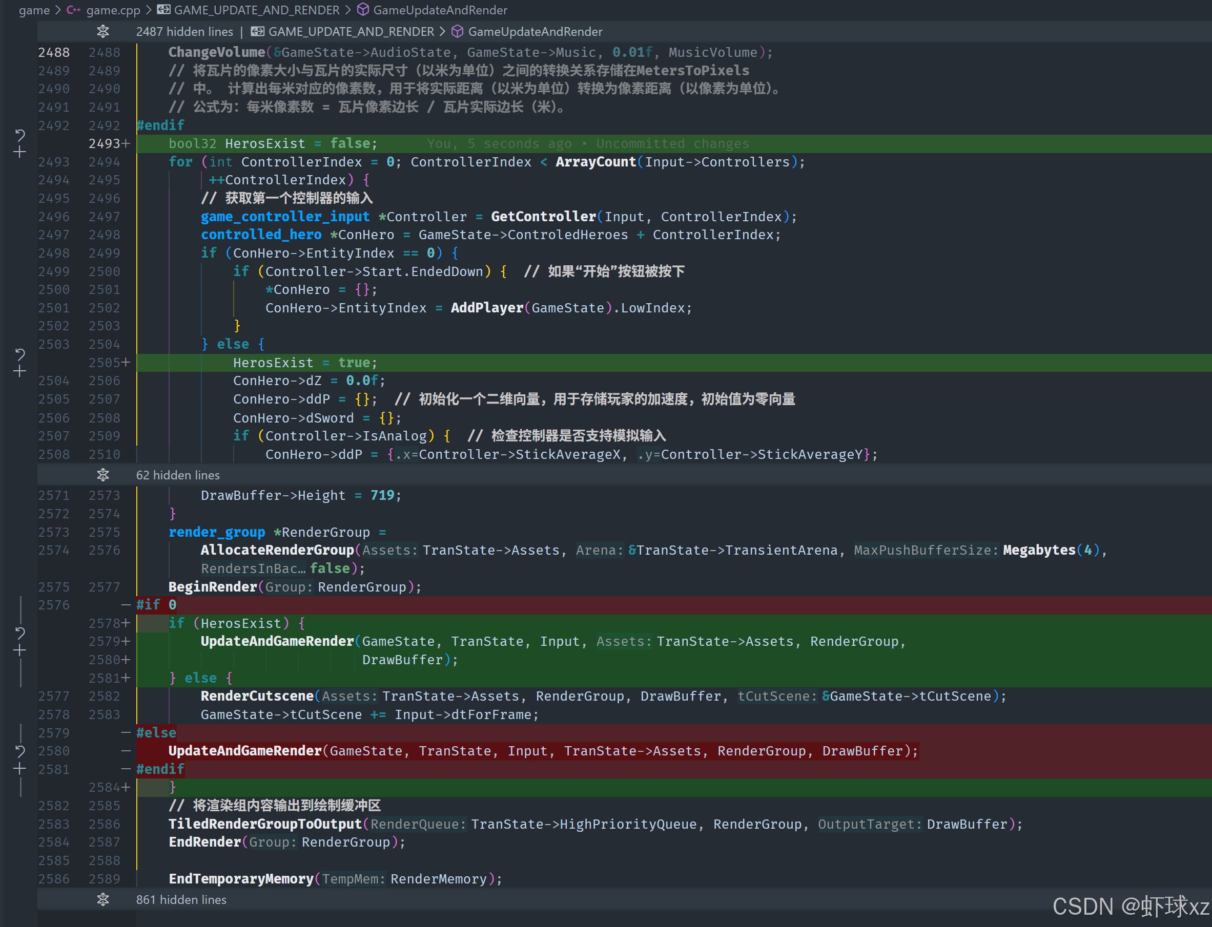Revert the 'bool32 HerosExist = false' change
The width and height of the screenshot is (1212, 927).
[20, 135]
